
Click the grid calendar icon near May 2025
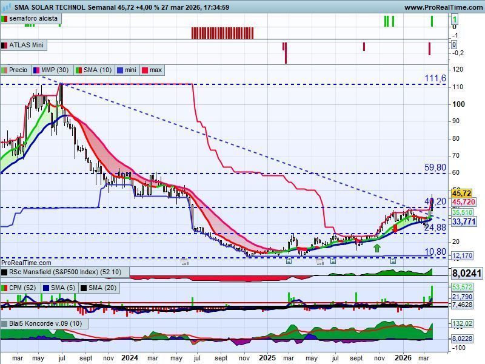point(320,262)
